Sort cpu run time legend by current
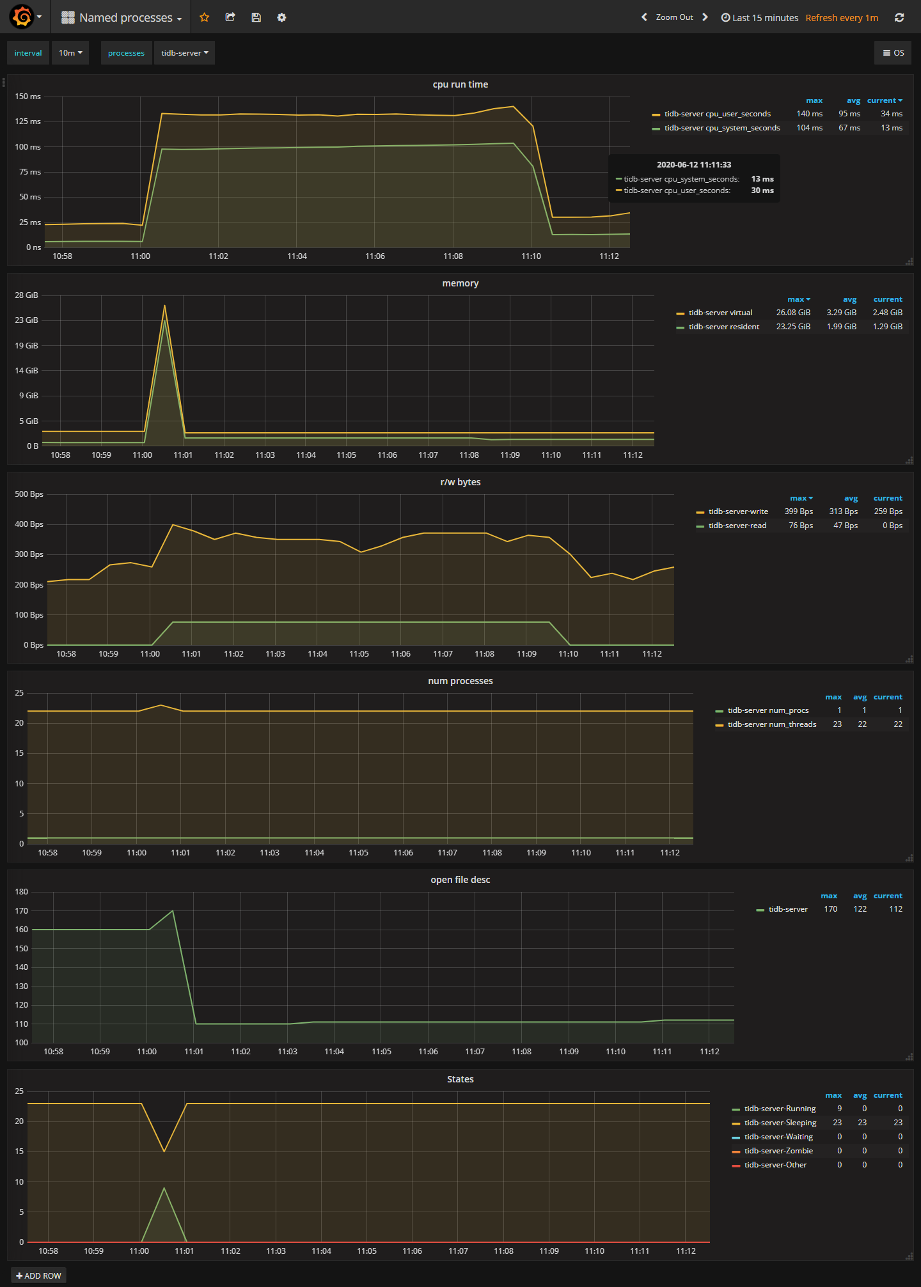921x1287 pixels. tap(885, 100)
